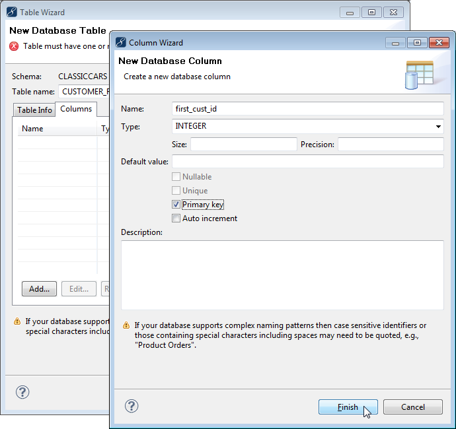This screenshot has height=429, width=456.
Task: Click the Add... button in Table Wizard
Action: (x=39, y=289)
